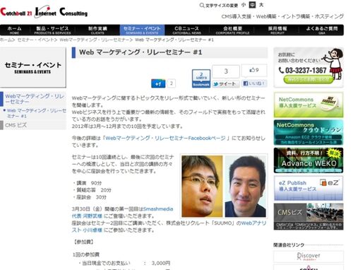Click the Google +1 button
The height and width of the screenshot is (270, 353).
[x=158, y=83]
